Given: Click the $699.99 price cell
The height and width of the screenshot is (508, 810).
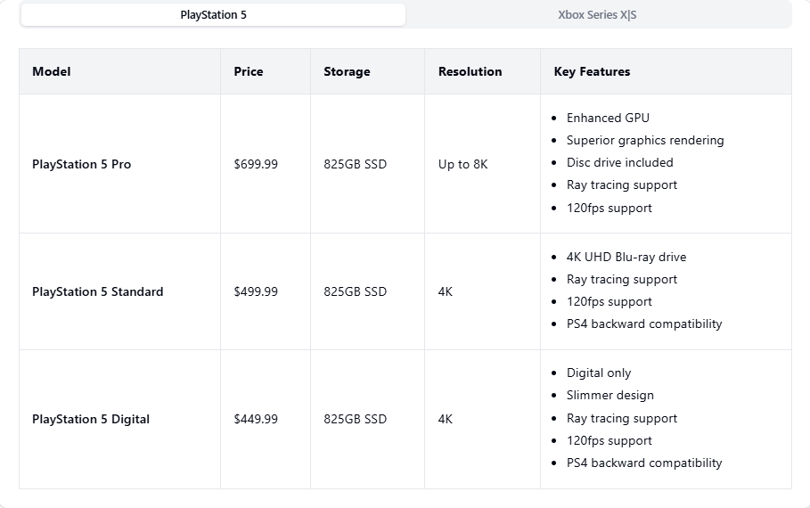Looking at the screenshot, I should (x=256, y=164).
